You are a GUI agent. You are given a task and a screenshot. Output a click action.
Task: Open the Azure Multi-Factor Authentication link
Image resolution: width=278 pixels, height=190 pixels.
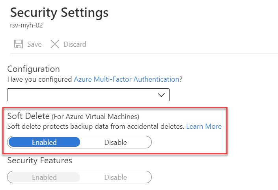point(127,79)
